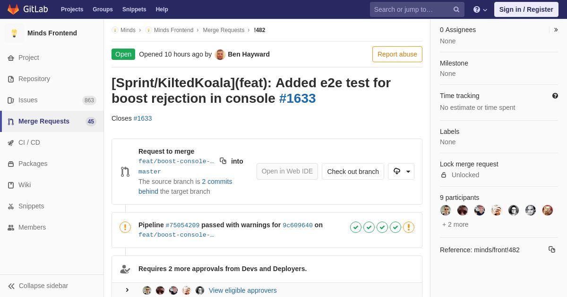
Task: Click the Report abuse button
Action: [397, 54]
